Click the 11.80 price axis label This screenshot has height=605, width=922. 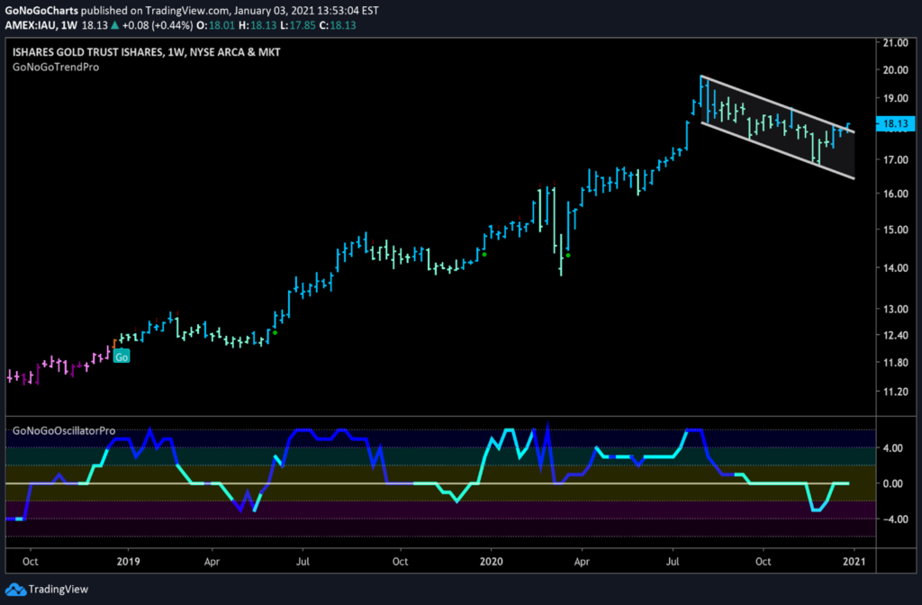coord(896,362)
